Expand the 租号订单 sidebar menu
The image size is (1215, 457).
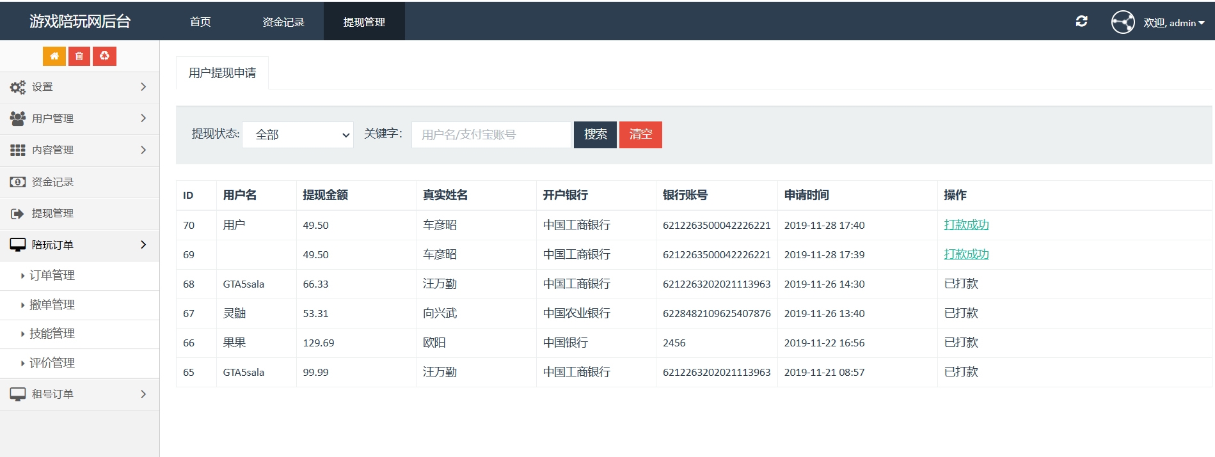(x=79, y=394)
